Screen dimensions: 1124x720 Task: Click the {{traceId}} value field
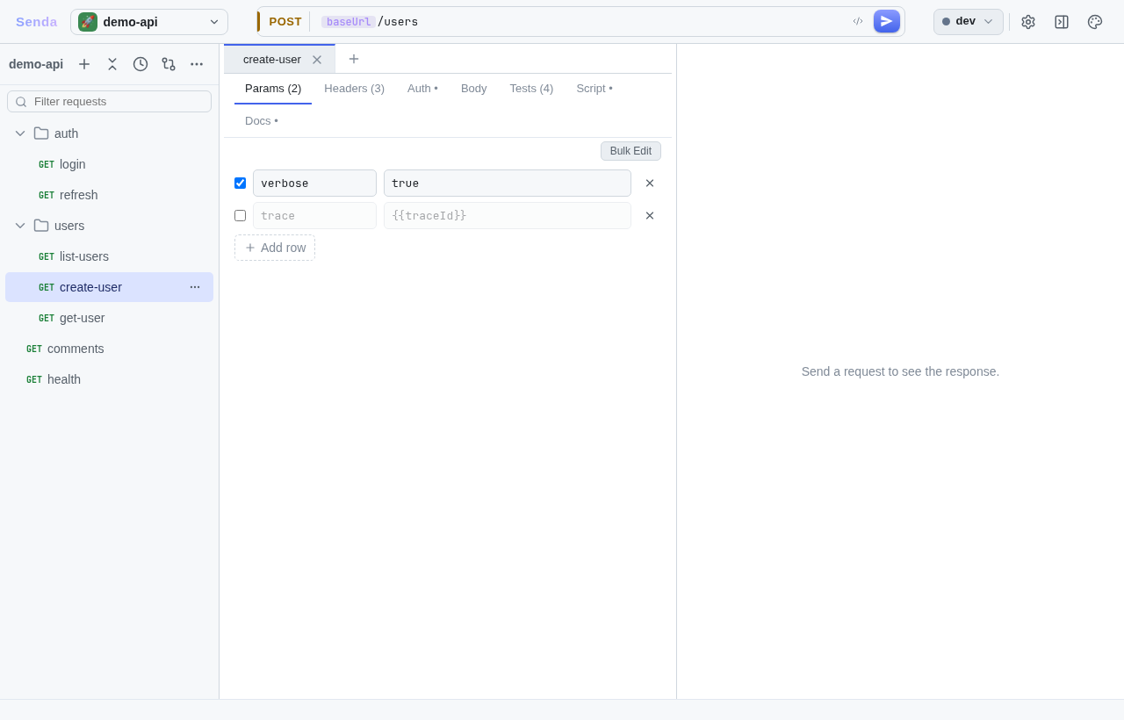508,216
